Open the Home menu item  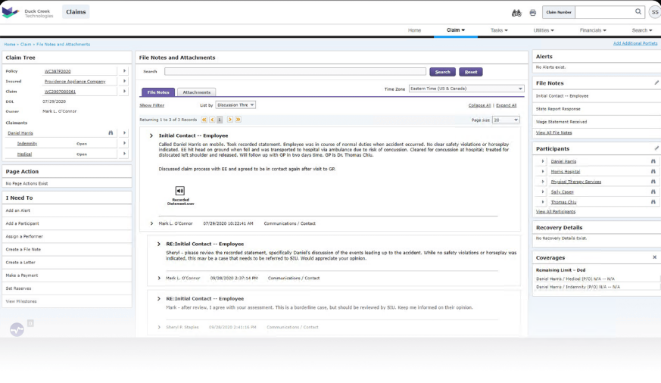(x=414, y=30)
